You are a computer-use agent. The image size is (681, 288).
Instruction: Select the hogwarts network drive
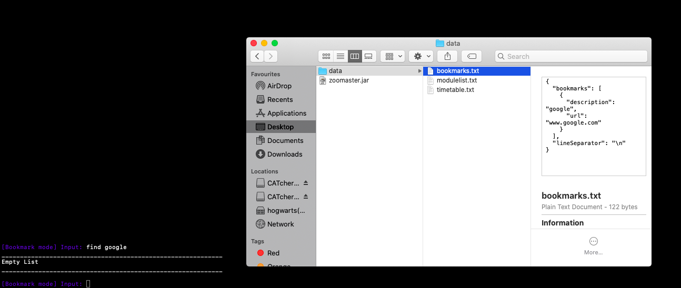click(x=281, y=210)
